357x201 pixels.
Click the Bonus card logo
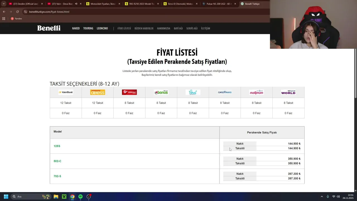click(161, 92)
